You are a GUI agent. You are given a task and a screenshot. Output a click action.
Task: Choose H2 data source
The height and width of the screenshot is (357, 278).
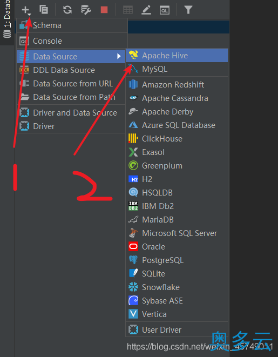pyautogui.click(x=177, y=179)
